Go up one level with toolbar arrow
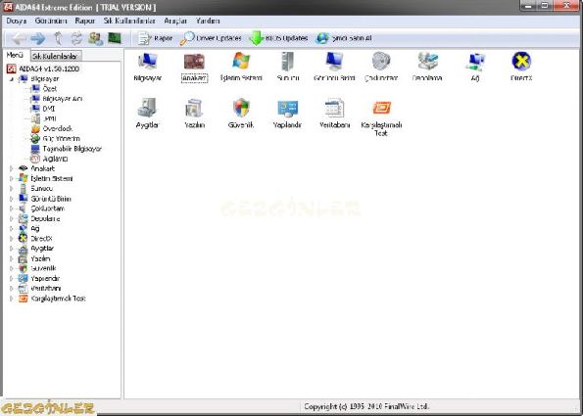583x416 pixels. click(x=58, y=38)
